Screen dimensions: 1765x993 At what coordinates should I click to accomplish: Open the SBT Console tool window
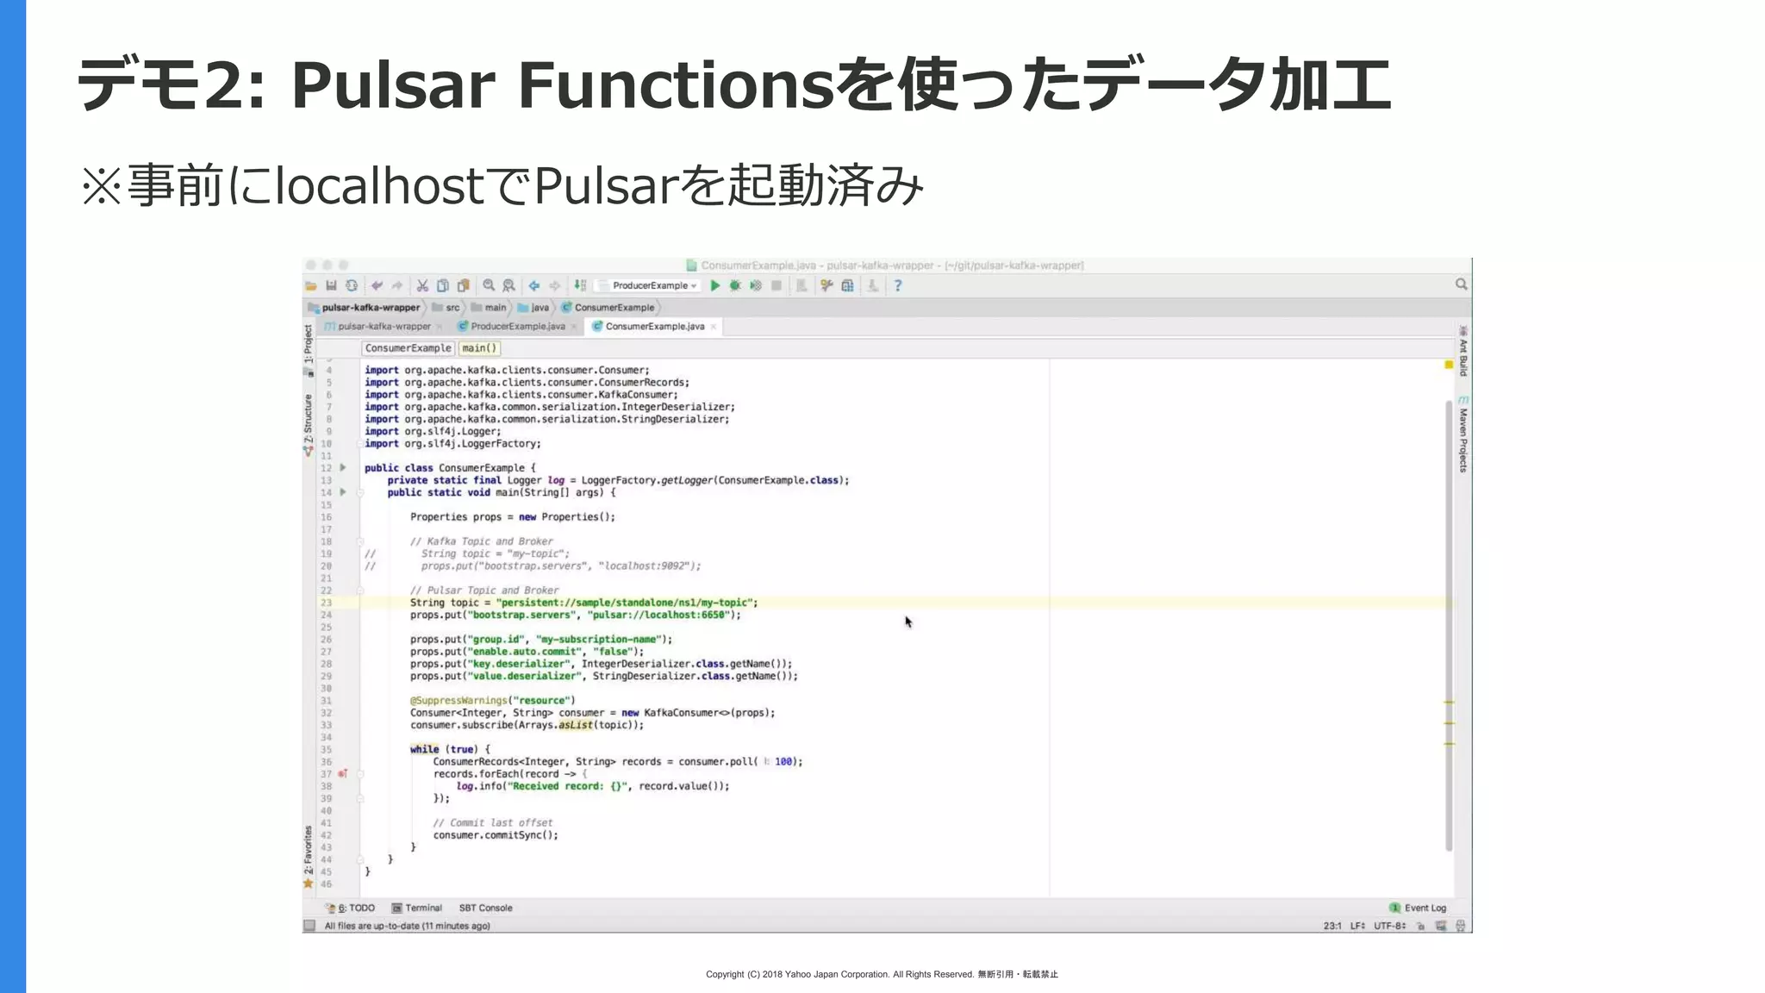coord(485,908)
